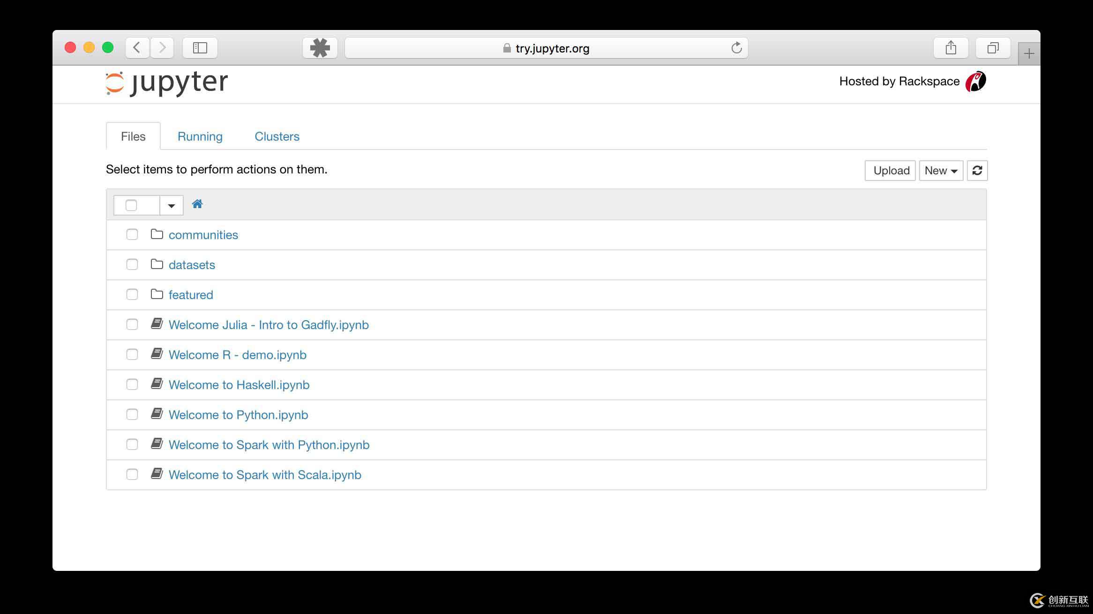1093x614 pixels.
Task: Show all Safari tabs
Action: tap(993, 47)
